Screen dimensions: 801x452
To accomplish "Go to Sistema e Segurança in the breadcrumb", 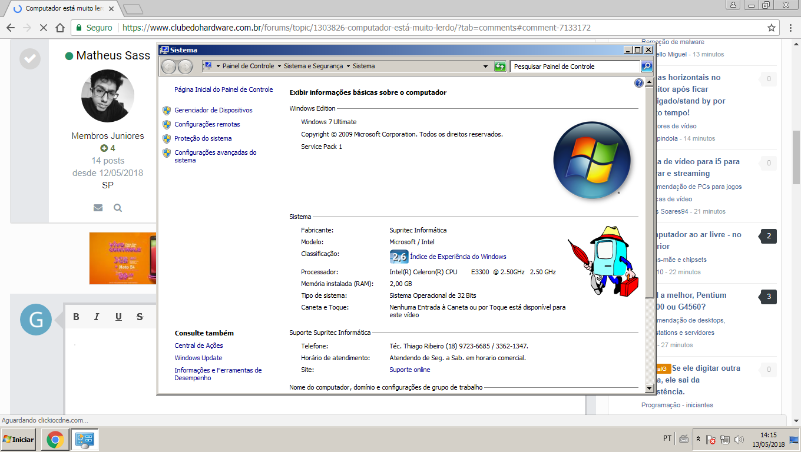I will click(x=313, y=67).
